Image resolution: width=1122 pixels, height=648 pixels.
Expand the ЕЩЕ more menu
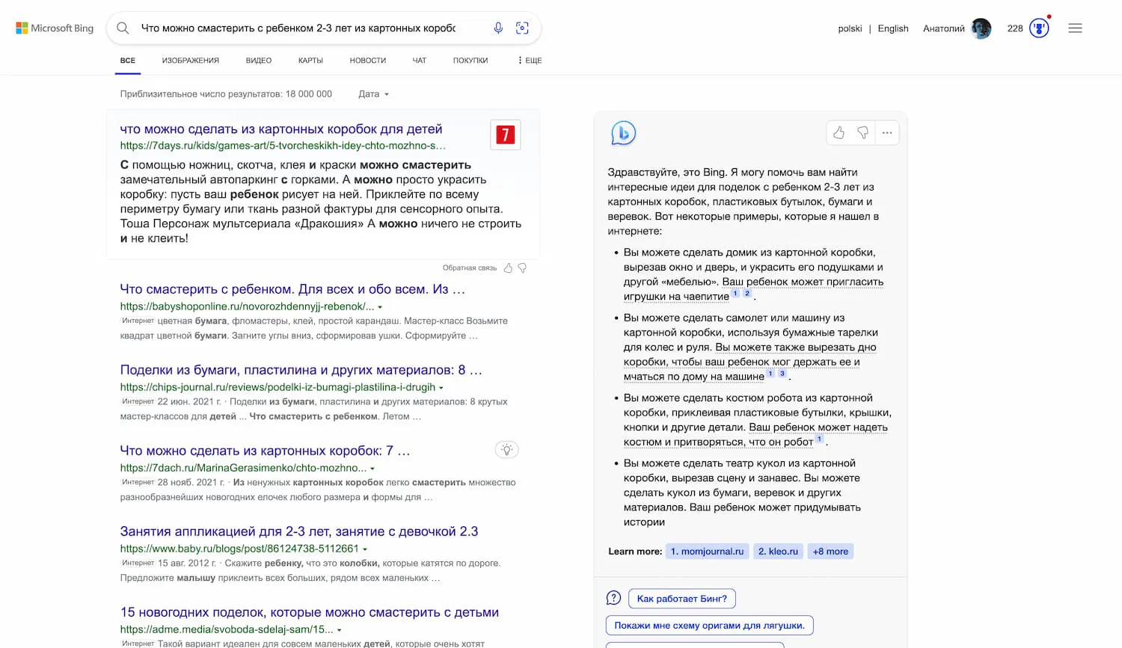(x=530, y=61)
